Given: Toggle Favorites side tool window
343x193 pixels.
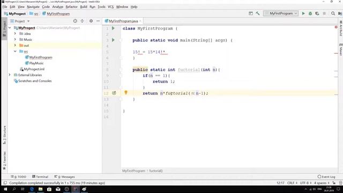Looking at the screenshot, I should point(4,160).
